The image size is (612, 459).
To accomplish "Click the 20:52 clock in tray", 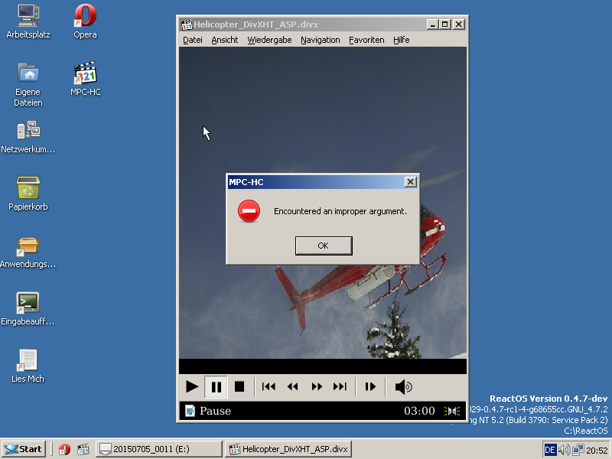I will [597, 451].
